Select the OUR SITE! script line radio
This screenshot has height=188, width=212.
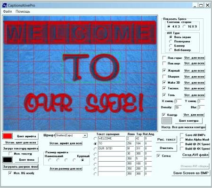[95, 149]
